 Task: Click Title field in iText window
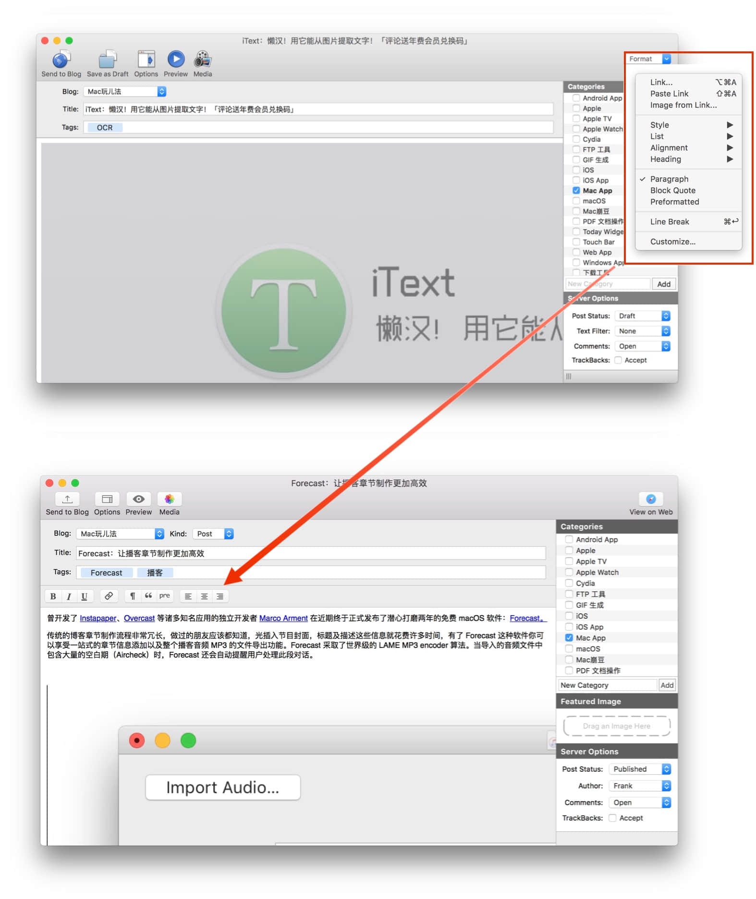click(318, 109)
